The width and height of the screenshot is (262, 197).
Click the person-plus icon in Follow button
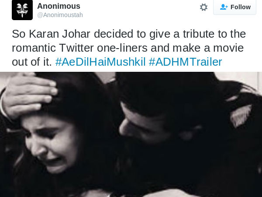224,7
